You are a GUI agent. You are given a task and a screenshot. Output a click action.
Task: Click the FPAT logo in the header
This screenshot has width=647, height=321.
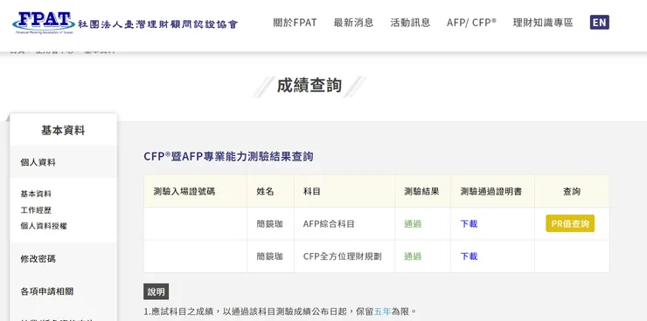click(125, 23)
